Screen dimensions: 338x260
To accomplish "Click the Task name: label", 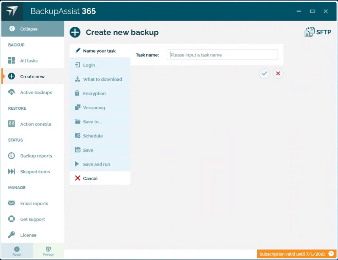I will pos(147,55).
